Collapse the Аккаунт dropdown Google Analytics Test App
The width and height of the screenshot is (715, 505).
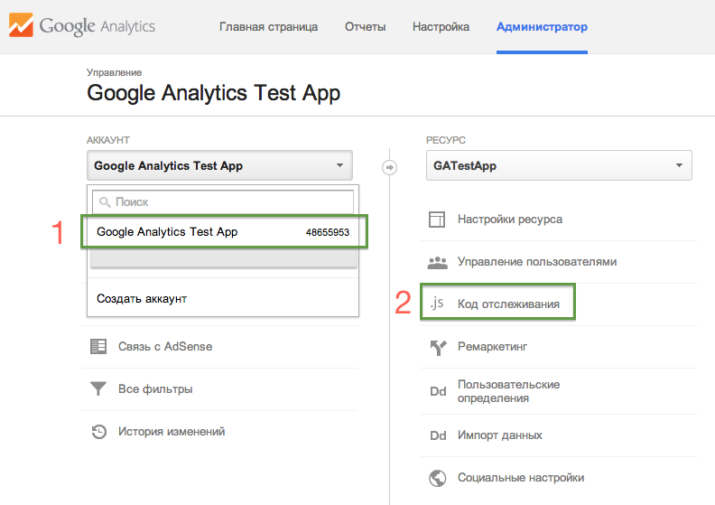[219, 165]
